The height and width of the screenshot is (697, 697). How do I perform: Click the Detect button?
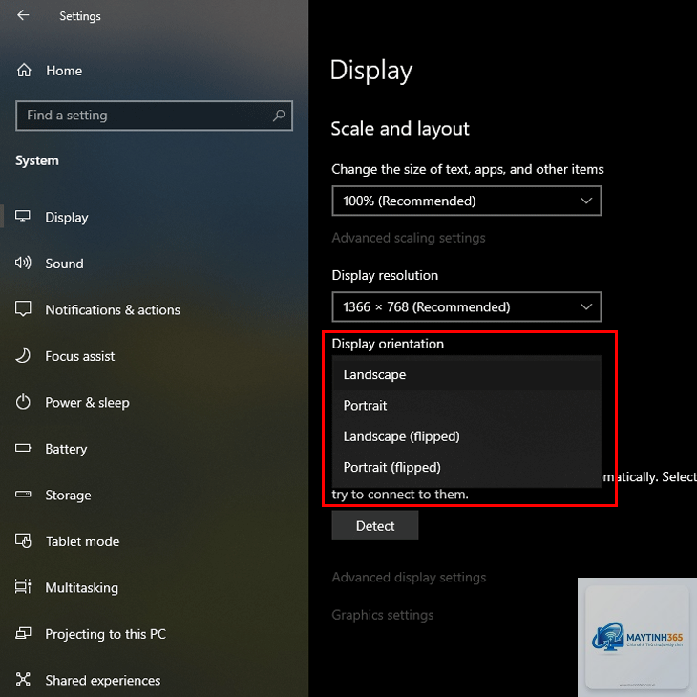(374, 526)
